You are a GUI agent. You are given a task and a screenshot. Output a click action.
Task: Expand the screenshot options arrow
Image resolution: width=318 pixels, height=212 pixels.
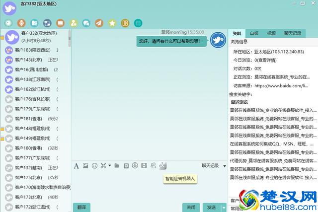tap(109, 166)
